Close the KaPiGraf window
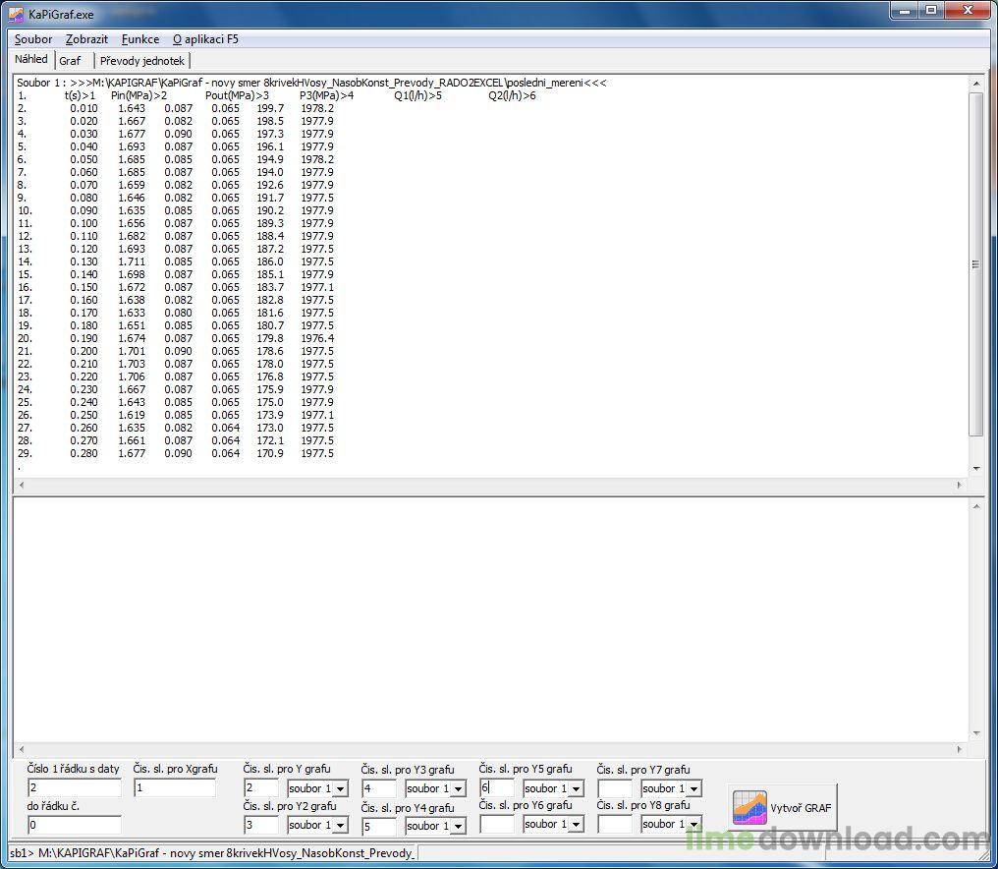 [x=969, y=11]
